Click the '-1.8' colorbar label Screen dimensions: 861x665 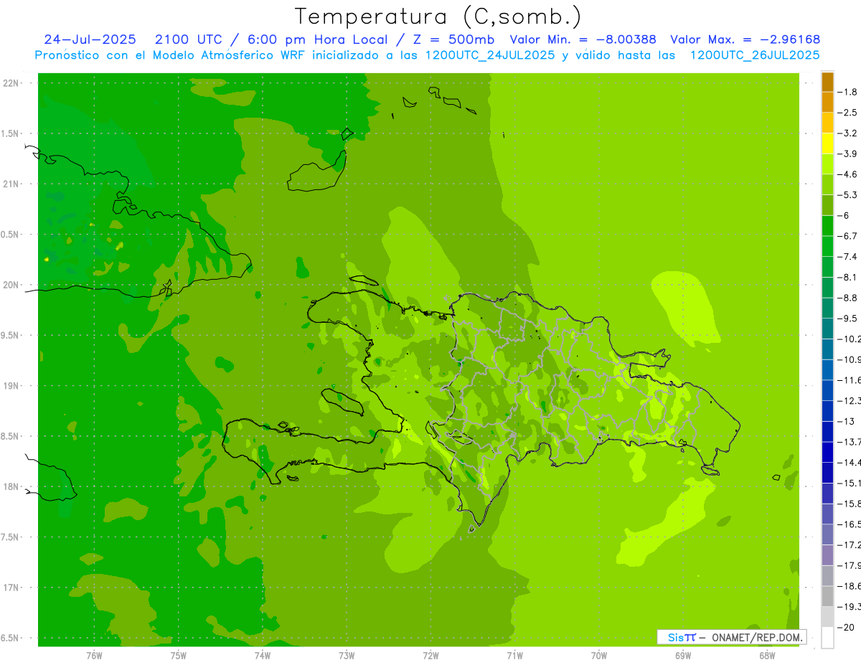[848, 92]
